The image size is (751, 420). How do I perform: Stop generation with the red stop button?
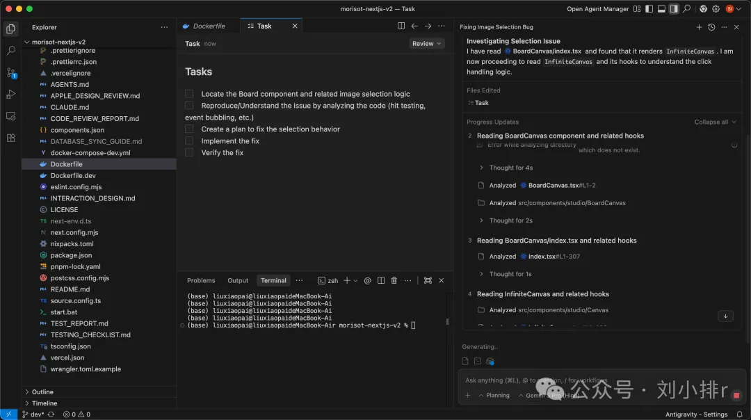point(736,395)
